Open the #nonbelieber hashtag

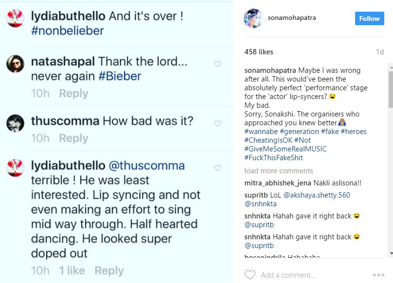pos(67,31)
